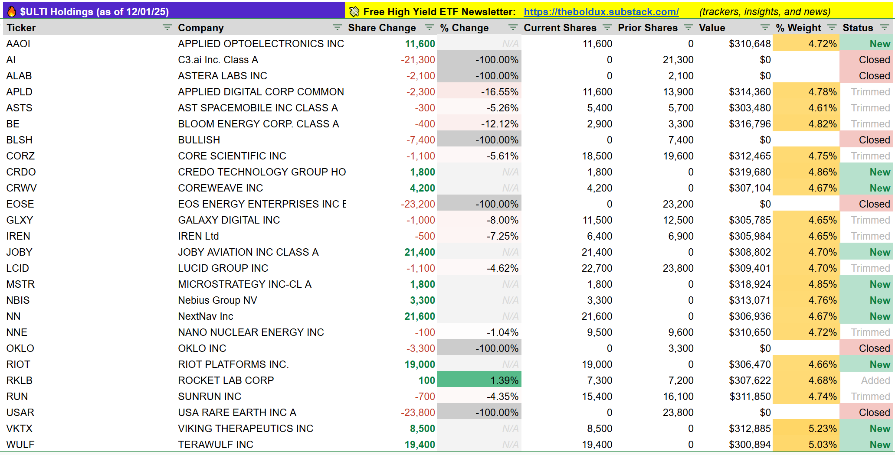Select the New status cell for CRWV

[866, 188]
